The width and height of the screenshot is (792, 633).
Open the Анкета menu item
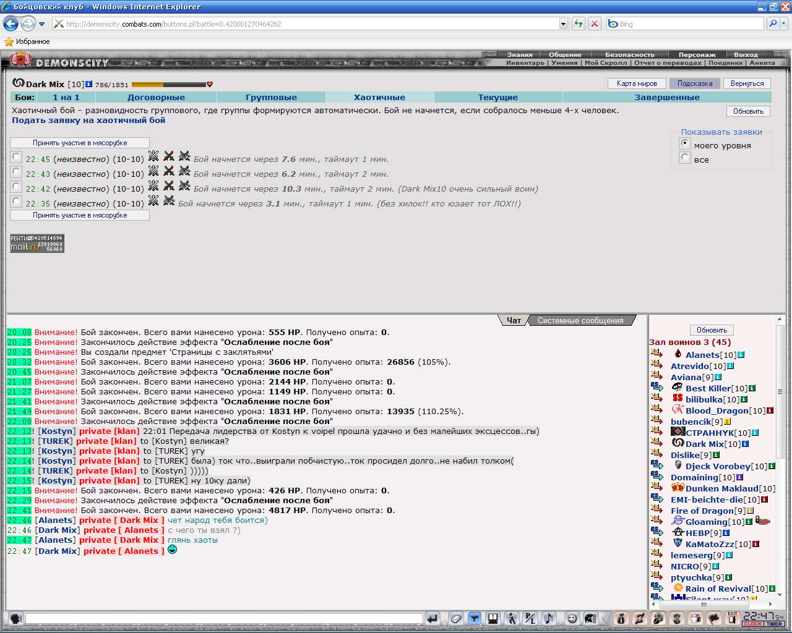click(762, 62)
